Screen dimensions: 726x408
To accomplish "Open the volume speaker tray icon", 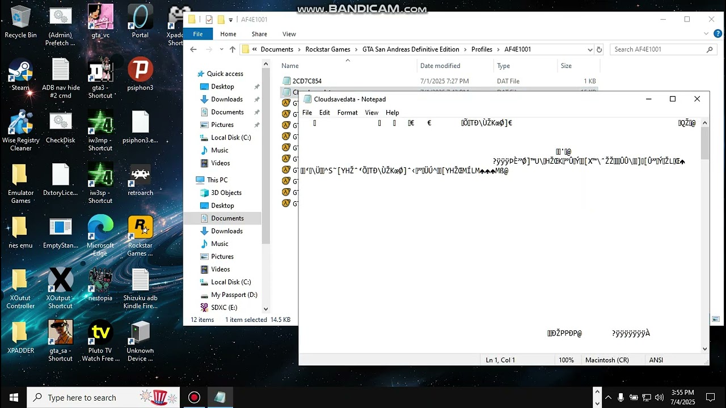I will pos(659,397).
